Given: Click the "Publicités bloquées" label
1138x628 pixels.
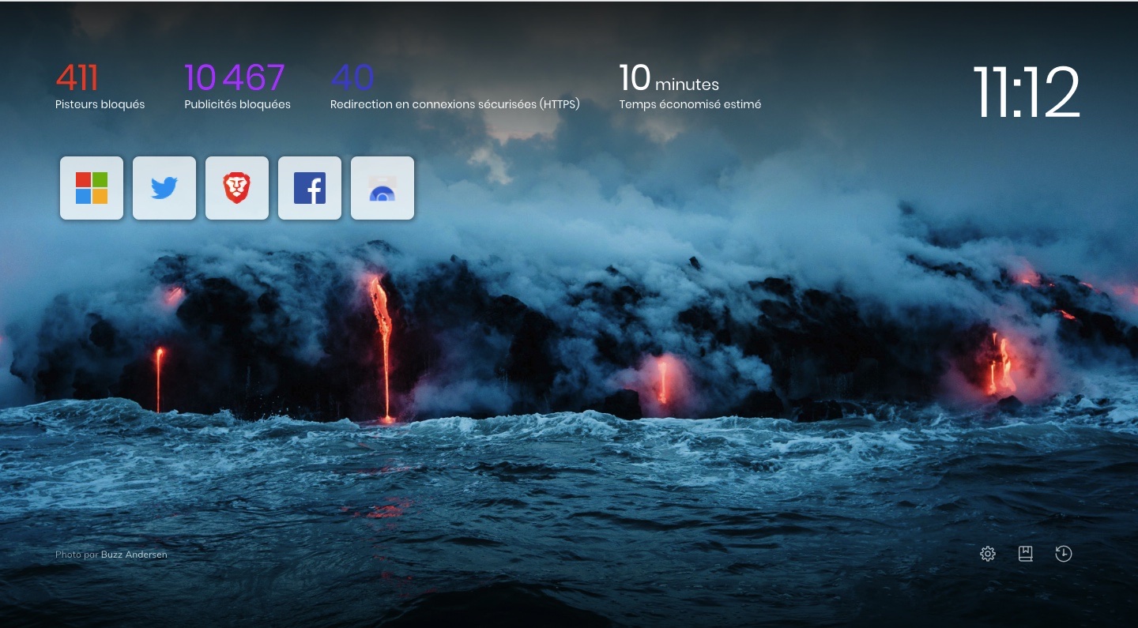Looking at the screenshot, I should (x=237, y=104).
